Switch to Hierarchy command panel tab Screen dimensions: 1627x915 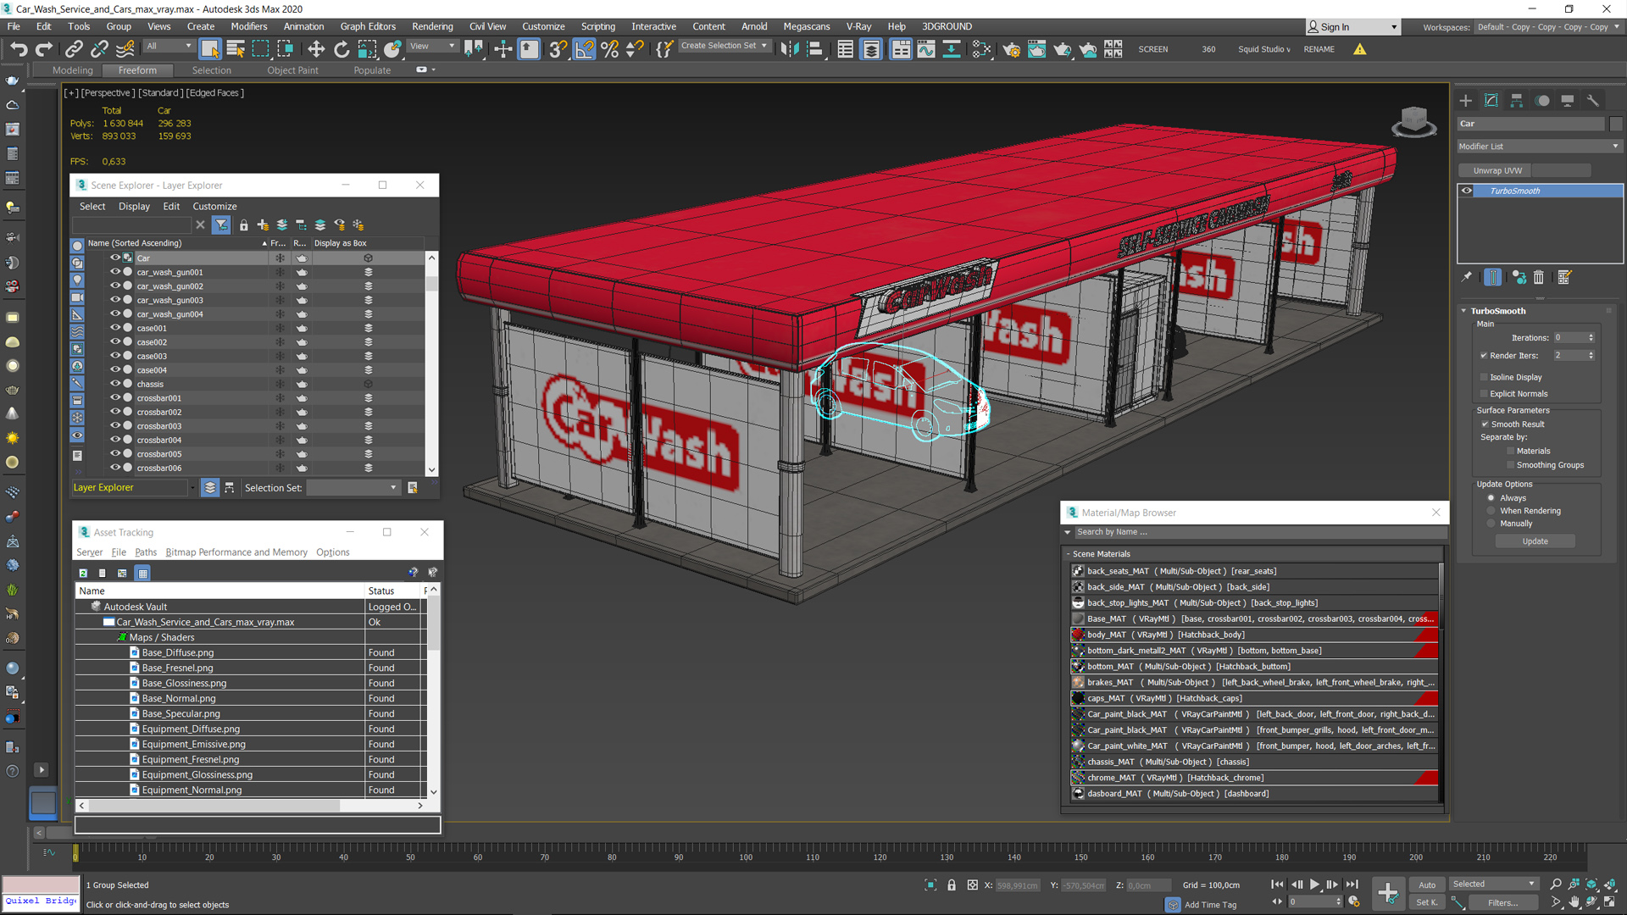click(x=1517, y=100)
